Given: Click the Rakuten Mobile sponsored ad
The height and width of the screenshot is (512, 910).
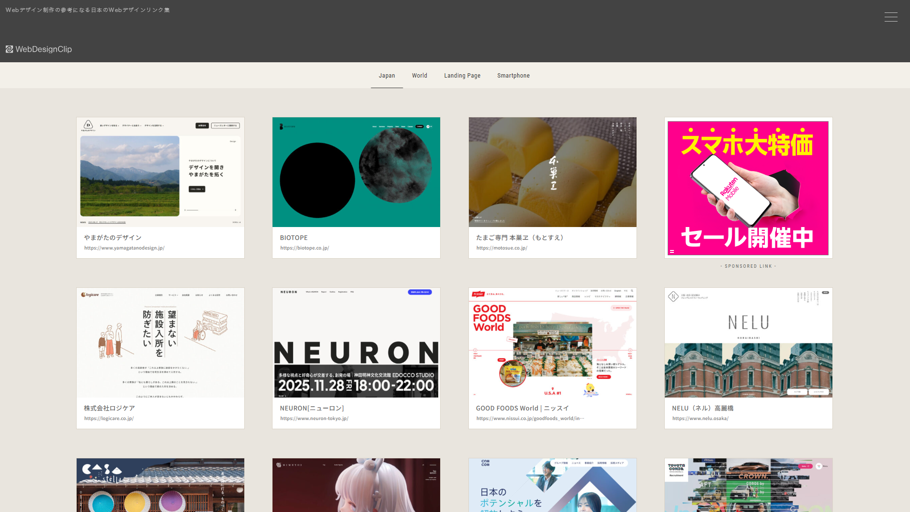Looking at the screenshot, I should tap(748, 188).
